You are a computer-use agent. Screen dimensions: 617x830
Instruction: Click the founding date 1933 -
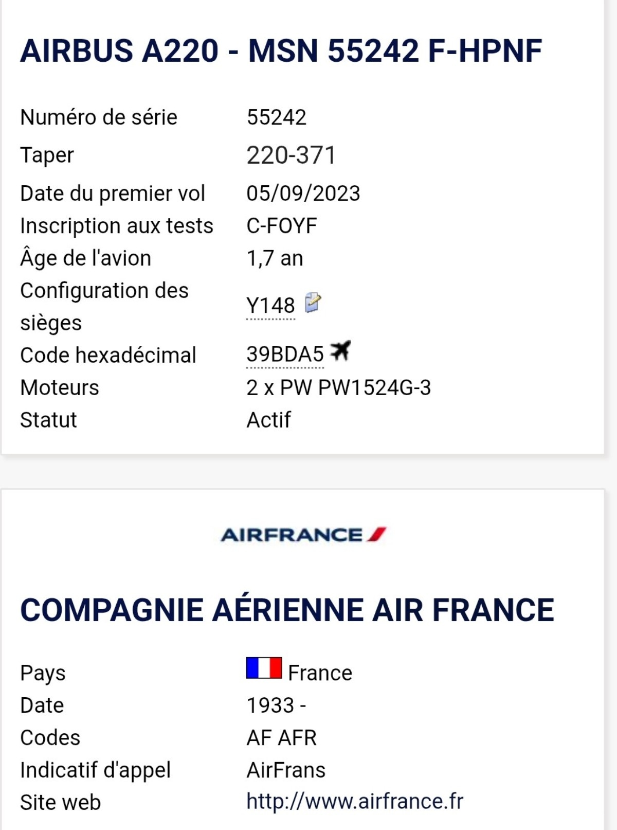276,705
